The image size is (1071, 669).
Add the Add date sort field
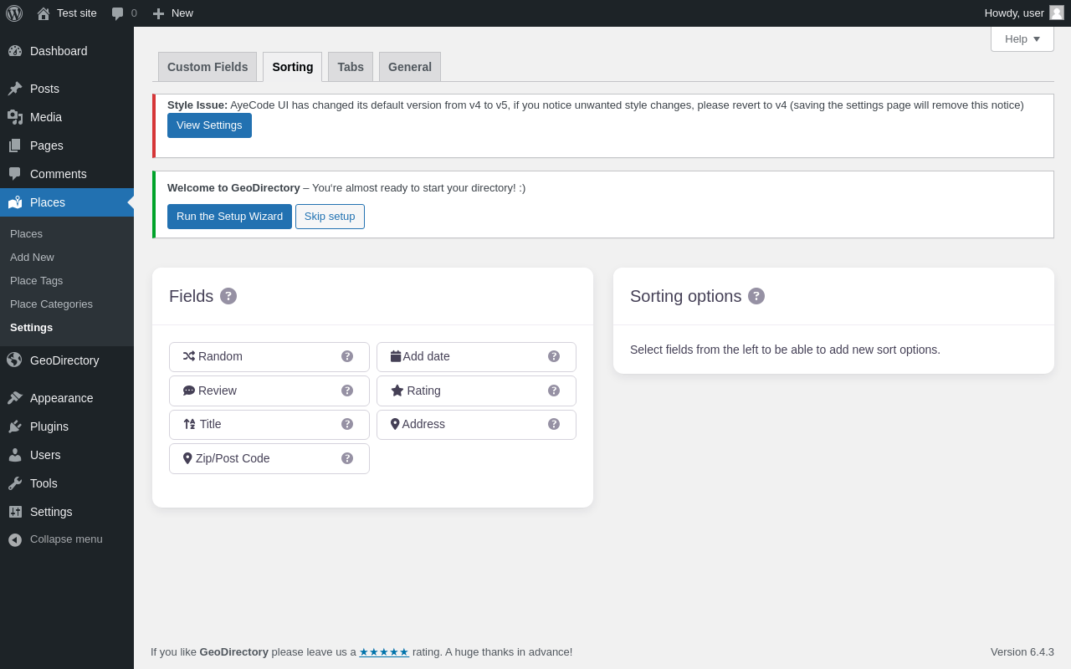476,357
